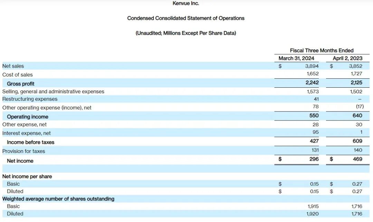Select the 'Provision for taxes' row label

pos(23,151)
